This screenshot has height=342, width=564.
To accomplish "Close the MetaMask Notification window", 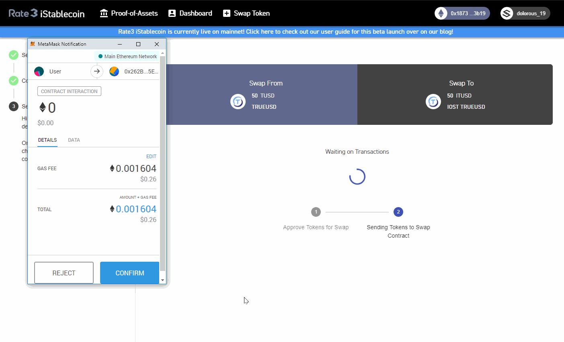I will click(x=157, y=44).
